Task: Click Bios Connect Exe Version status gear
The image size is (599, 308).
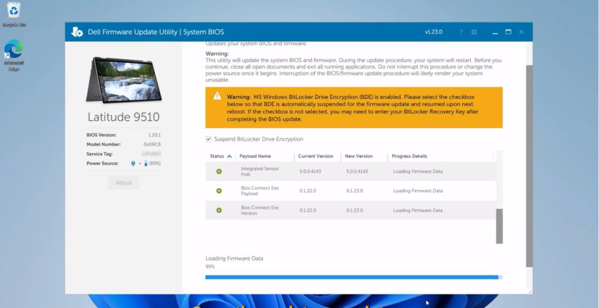Action: click(219, 210)
